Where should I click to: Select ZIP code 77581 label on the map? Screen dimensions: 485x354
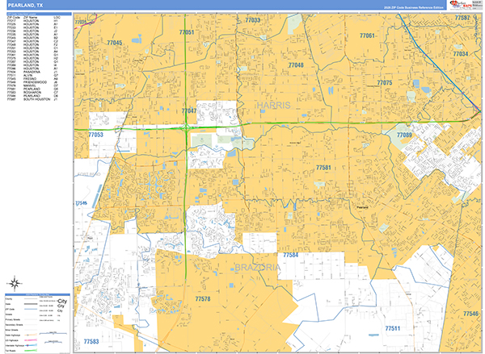click(x=324, y=167)
